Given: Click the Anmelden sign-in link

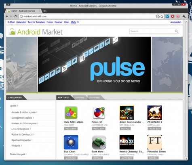Looking at the screenshot, I should click(x=176, y=22).
